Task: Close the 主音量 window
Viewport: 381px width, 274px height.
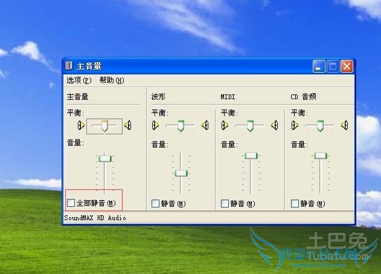Action: (x=347, y=66)
